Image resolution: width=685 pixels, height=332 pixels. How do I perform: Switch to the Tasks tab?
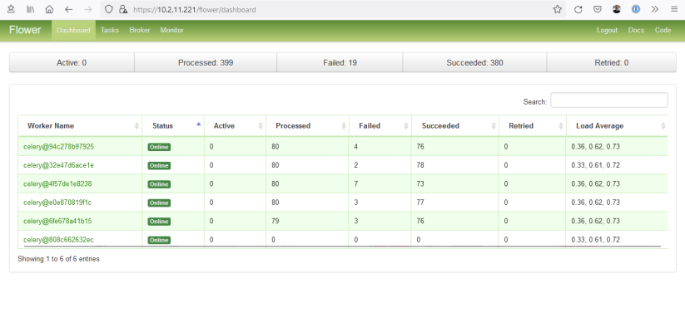click(x=110, y=30)
